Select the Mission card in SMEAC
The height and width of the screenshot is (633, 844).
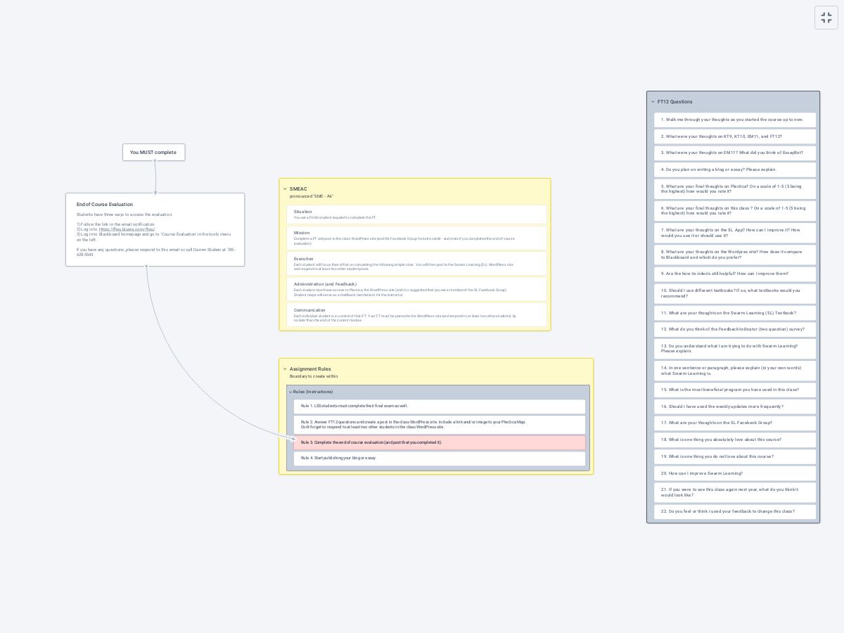(x=416, y=238)
